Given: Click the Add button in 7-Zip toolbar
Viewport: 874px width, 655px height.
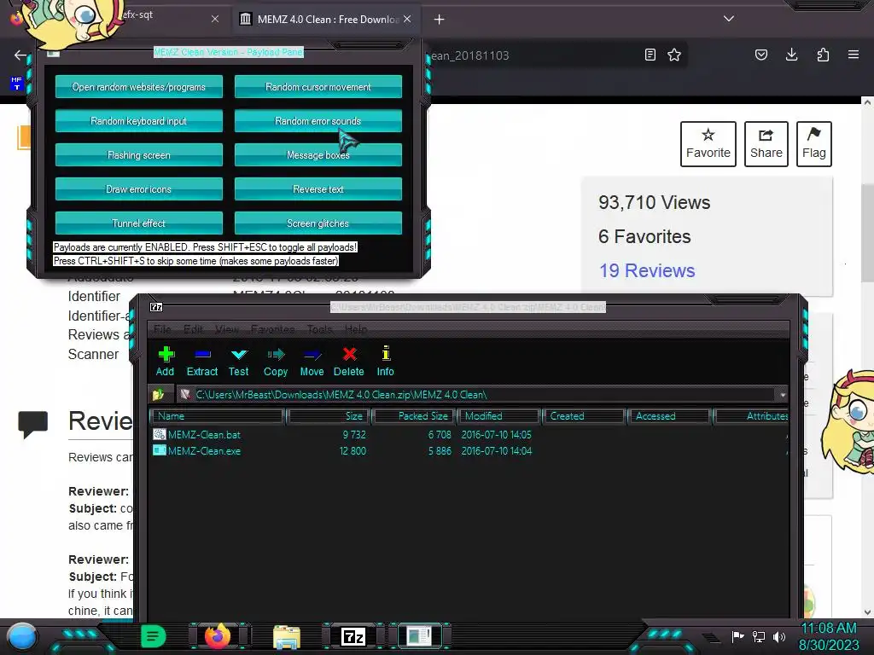Looking at the screenshot, I should tap(165, 362).
